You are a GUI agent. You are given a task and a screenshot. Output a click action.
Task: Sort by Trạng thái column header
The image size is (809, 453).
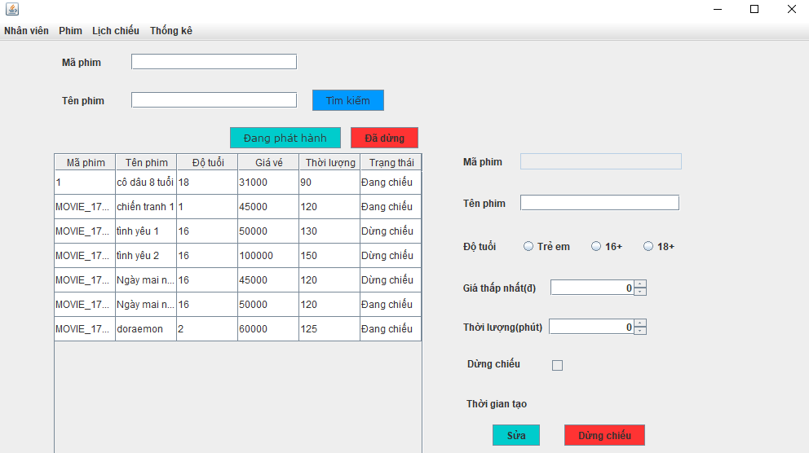(391, 162)
